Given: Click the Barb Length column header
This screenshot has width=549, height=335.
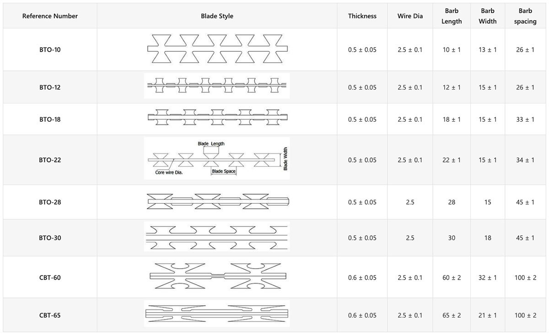Looking at the screenshot, I should coord(452,16).
